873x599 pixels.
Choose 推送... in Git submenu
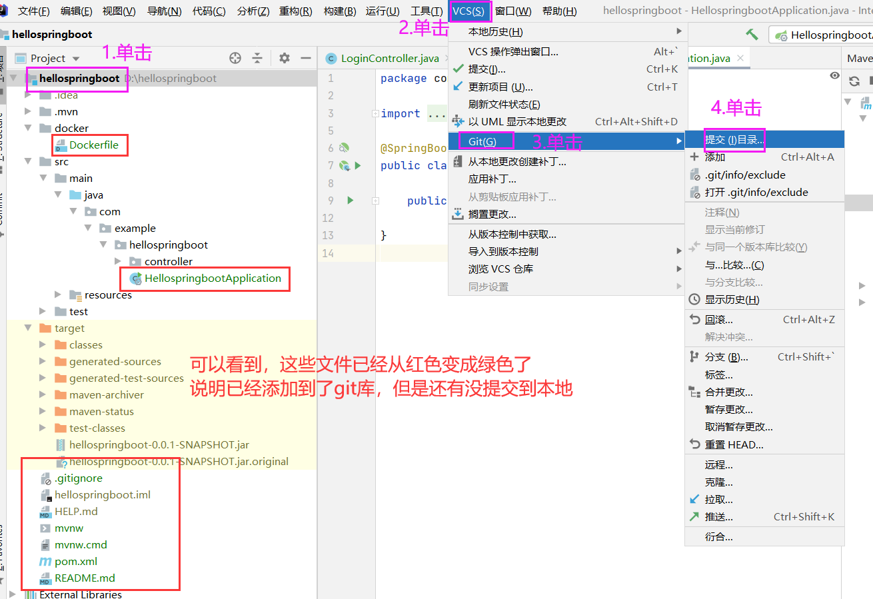coord(764,516)
